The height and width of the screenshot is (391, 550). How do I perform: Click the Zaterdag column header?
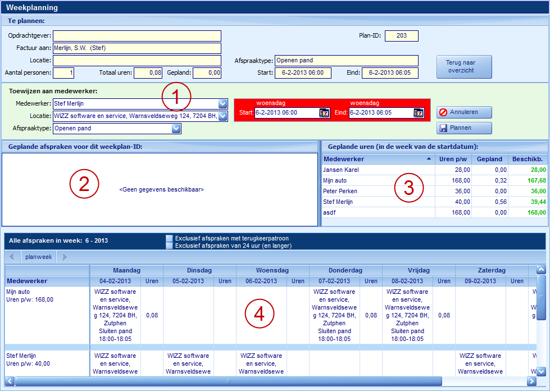pyautogui.click(x=492, y=270)
